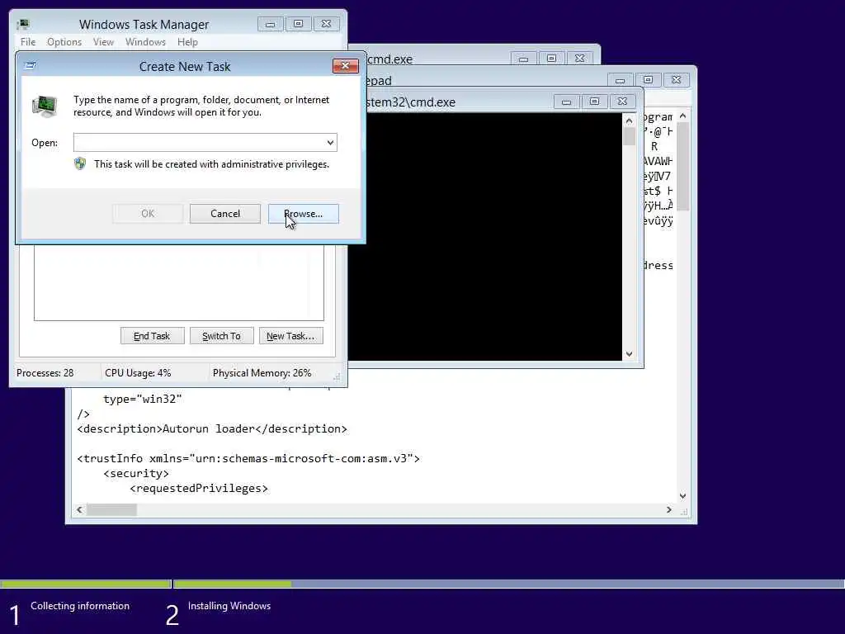Screen dimensions: 845x634
Task: Click the Notepad vertical scroll down arrow
Action: (x=682, y=496)
